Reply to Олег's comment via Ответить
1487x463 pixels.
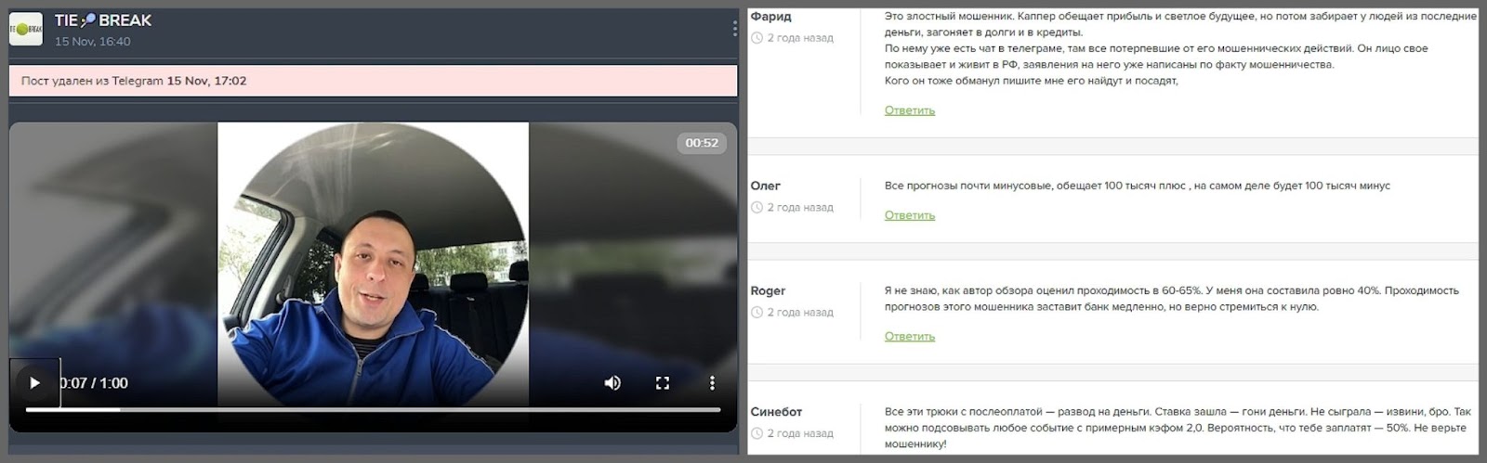909,215
